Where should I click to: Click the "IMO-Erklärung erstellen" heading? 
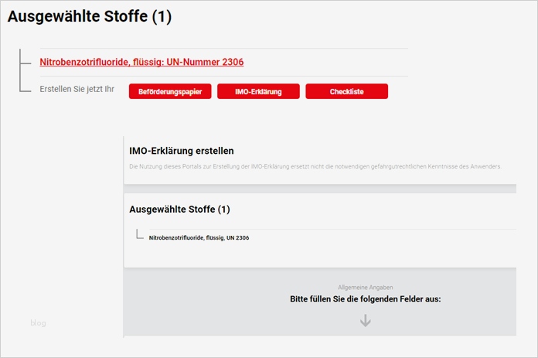[x=181, y=151]
